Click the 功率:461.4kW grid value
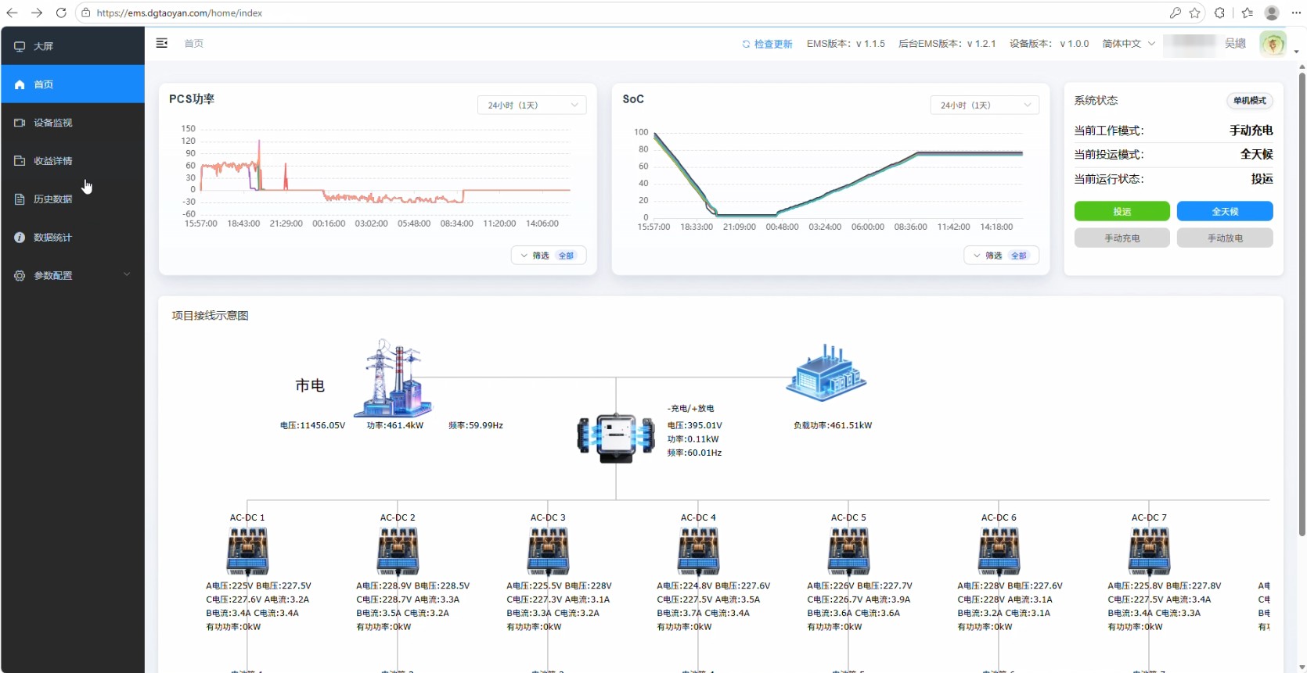Image resolution: width=1307 pixels, height=673 pixels. point(394,425)
